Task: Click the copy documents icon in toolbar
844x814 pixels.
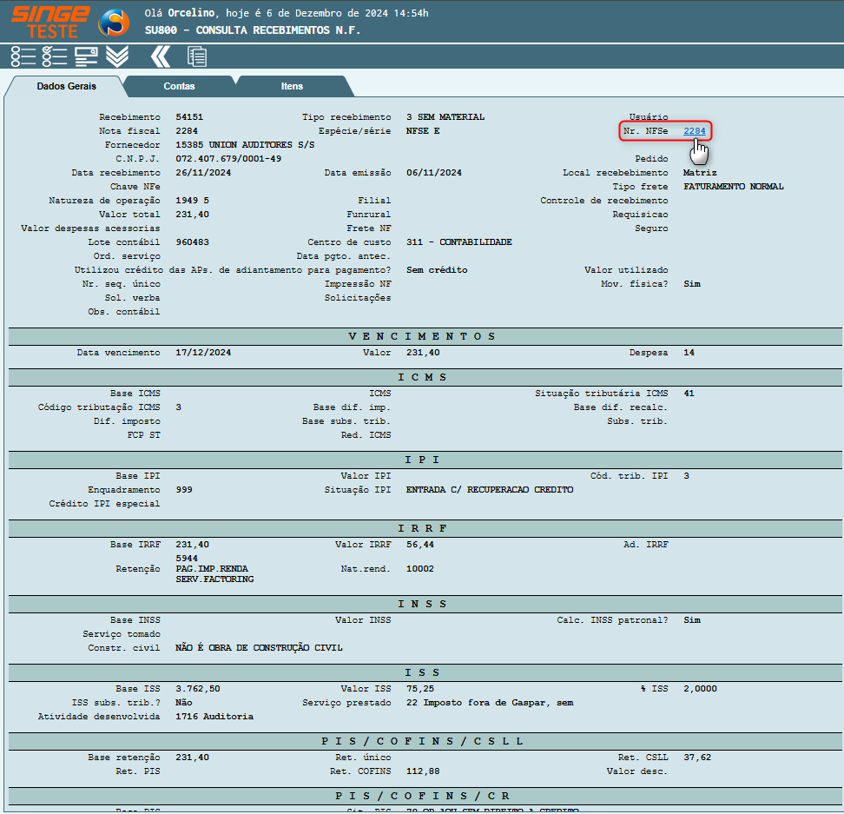Action: [x=197, y=56]
